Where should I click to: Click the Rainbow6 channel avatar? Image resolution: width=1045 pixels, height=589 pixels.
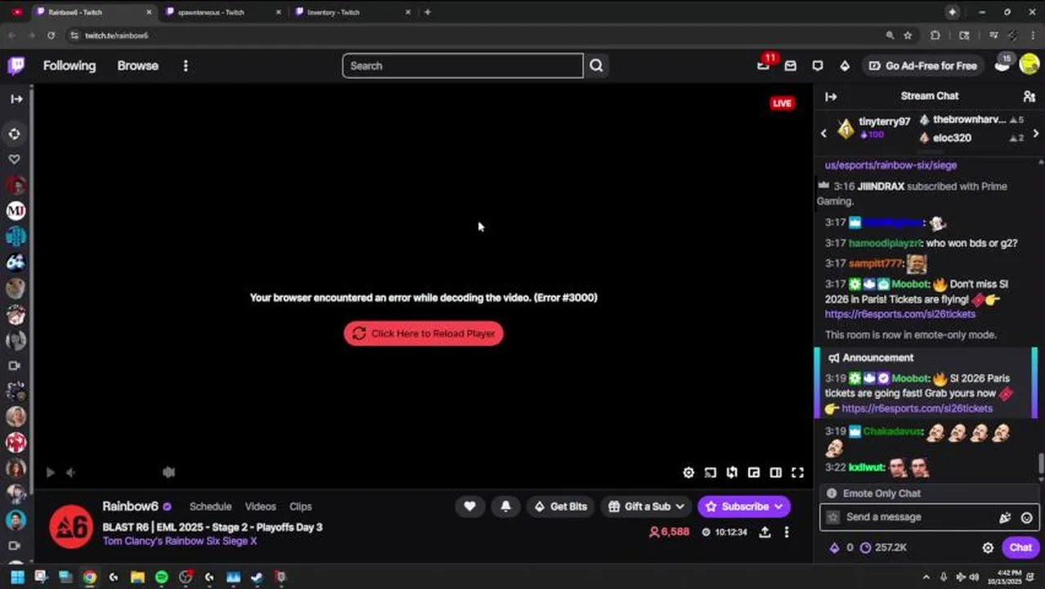[x=70, y=527]
